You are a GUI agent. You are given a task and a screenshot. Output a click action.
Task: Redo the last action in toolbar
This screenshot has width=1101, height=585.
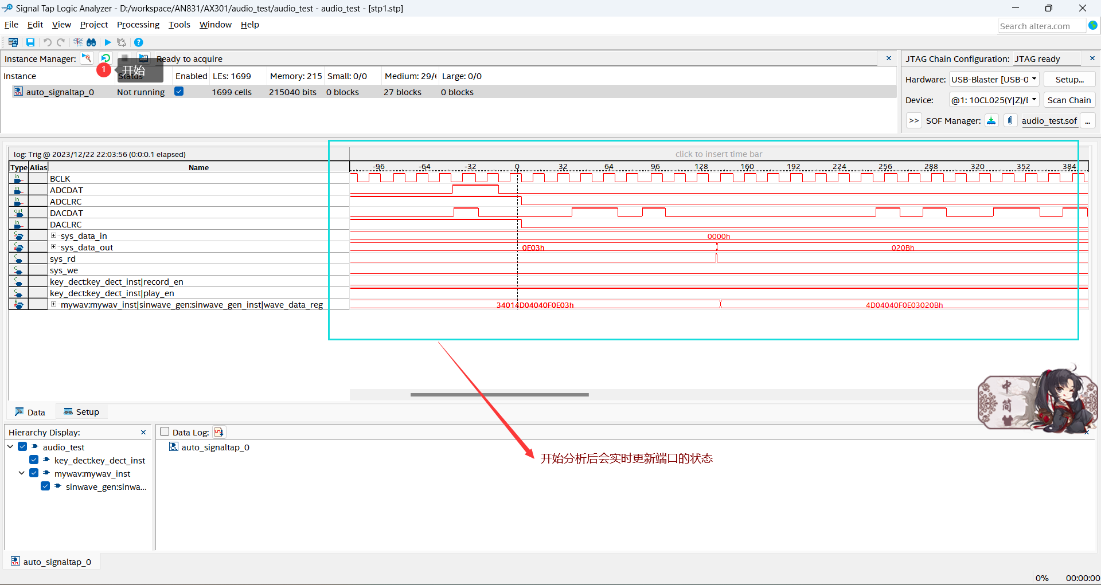click(x=61, y=42)
